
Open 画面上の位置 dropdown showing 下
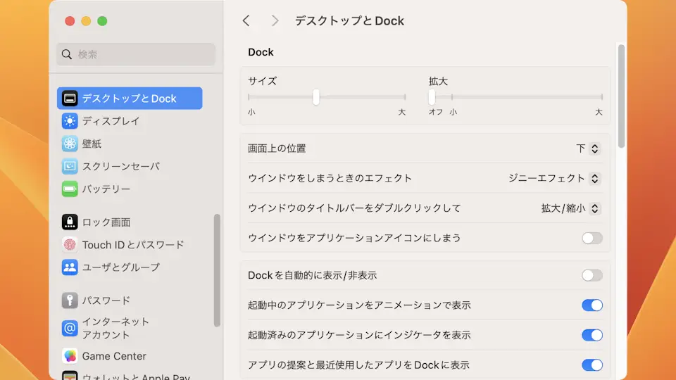tap(588, 148)
